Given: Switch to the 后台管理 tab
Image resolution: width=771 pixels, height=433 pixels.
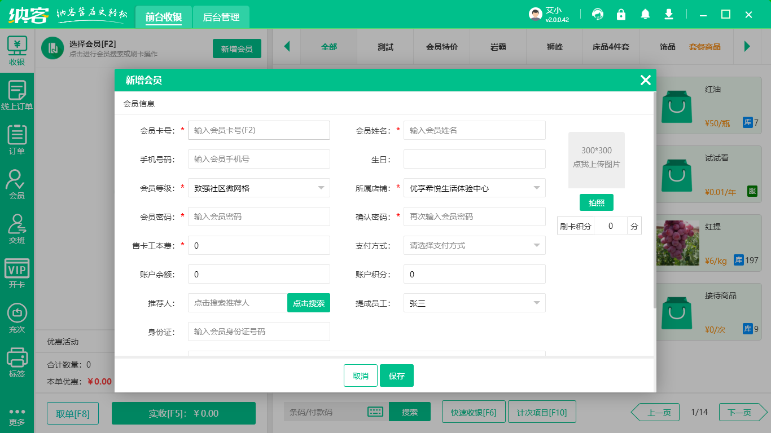Looking at the screenshot, I should [221, 17].
